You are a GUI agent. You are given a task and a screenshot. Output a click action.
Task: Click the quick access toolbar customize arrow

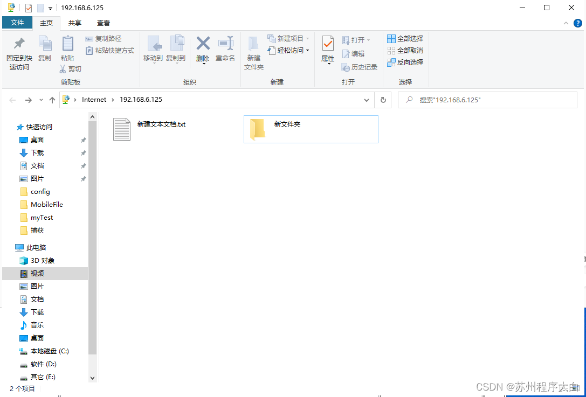coord(51,8)
